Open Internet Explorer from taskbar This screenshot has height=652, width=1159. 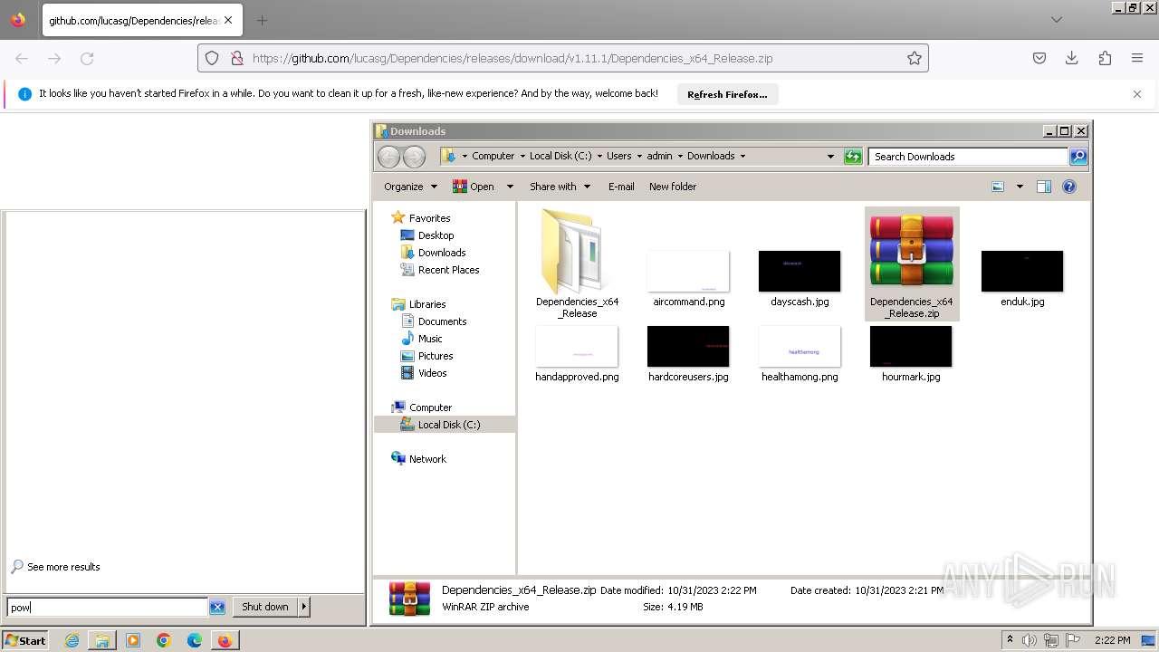pos(72,640)
